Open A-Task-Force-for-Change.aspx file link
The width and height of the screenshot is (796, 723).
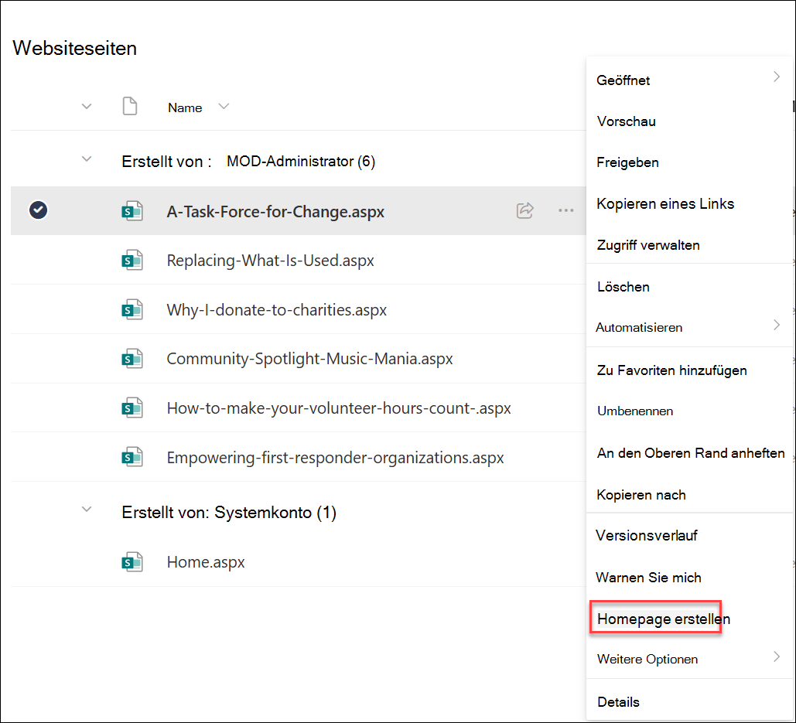[275, 212]
